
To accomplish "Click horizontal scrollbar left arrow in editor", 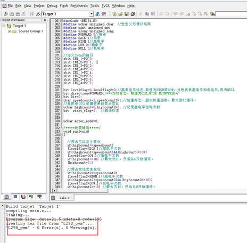I will click(x=55, y=191).
